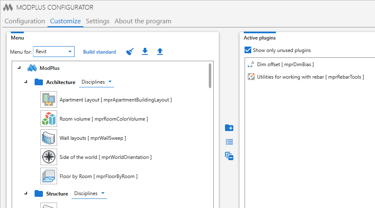
Task: Open the Configuration tab
Action: click(25, 21)
